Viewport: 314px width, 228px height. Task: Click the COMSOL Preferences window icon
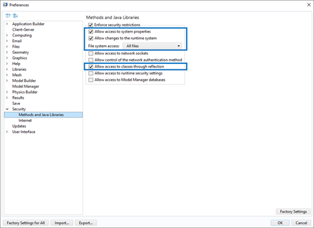pos(5,5)
